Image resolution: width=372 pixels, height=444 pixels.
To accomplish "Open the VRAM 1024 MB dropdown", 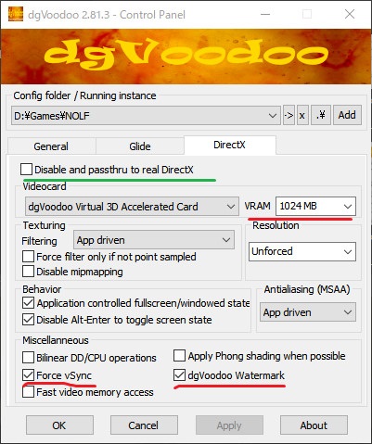I will [315, 206].
